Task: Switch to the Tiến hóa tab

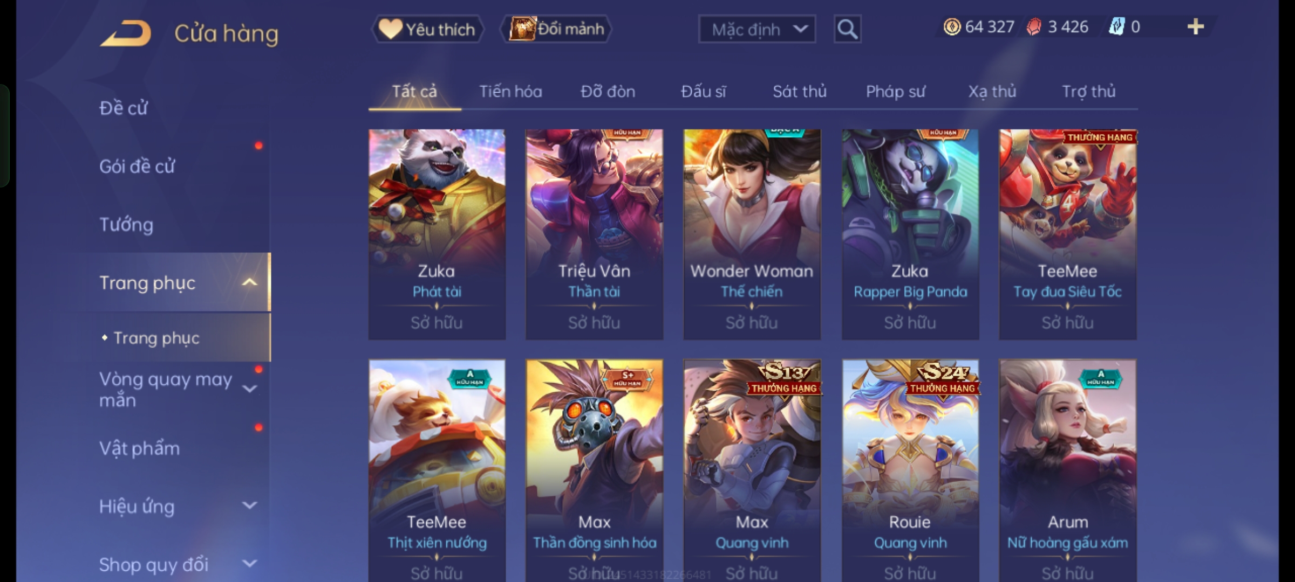Action: (510, 92)
